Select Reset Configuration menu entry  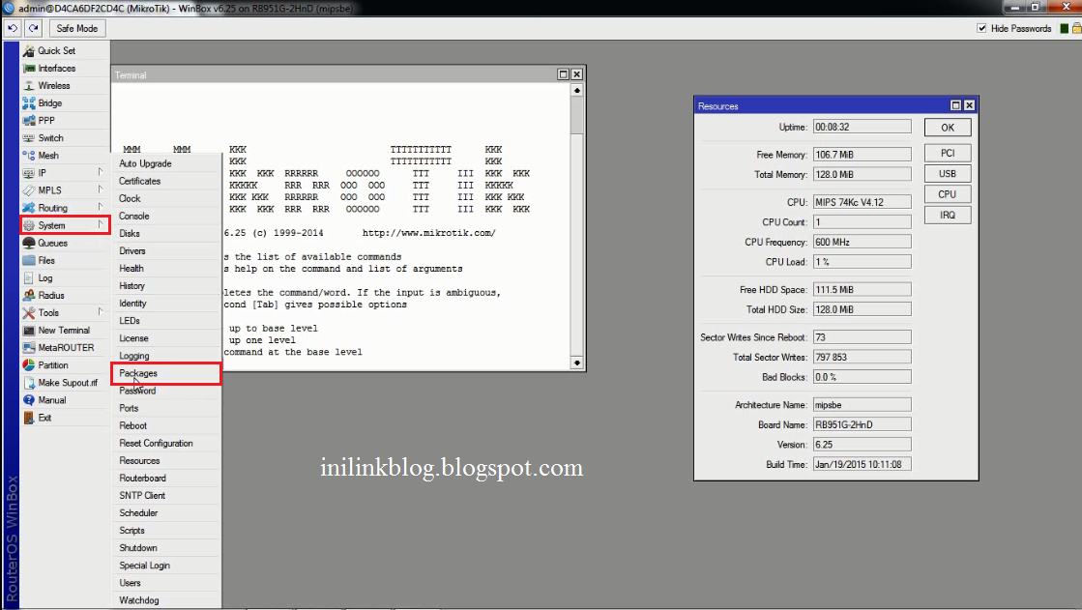(x=165, y=444)
